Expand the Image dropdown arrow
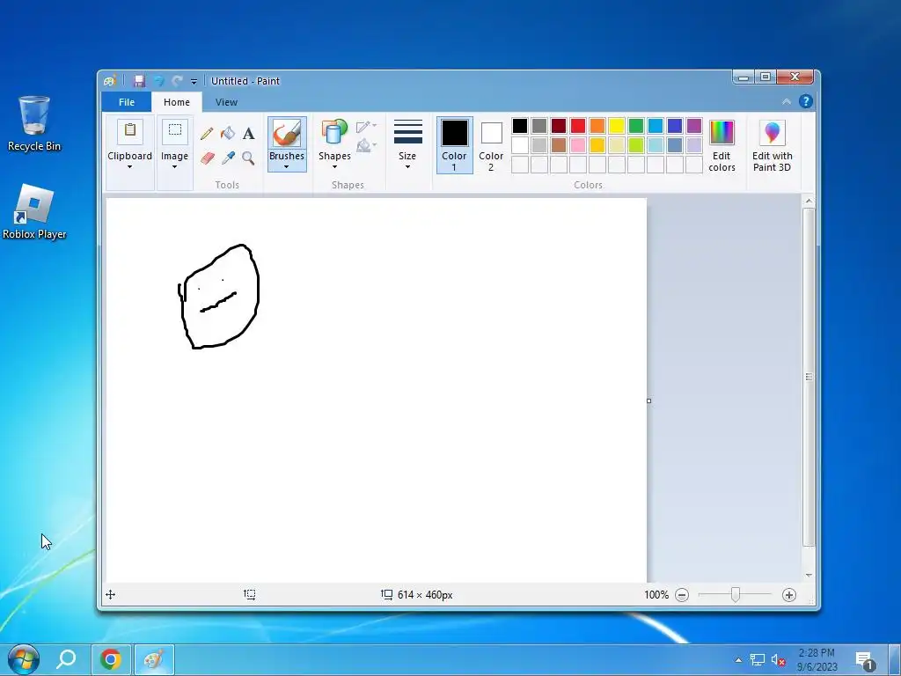Viewport: 901px width, 676px height. (175, 167)
